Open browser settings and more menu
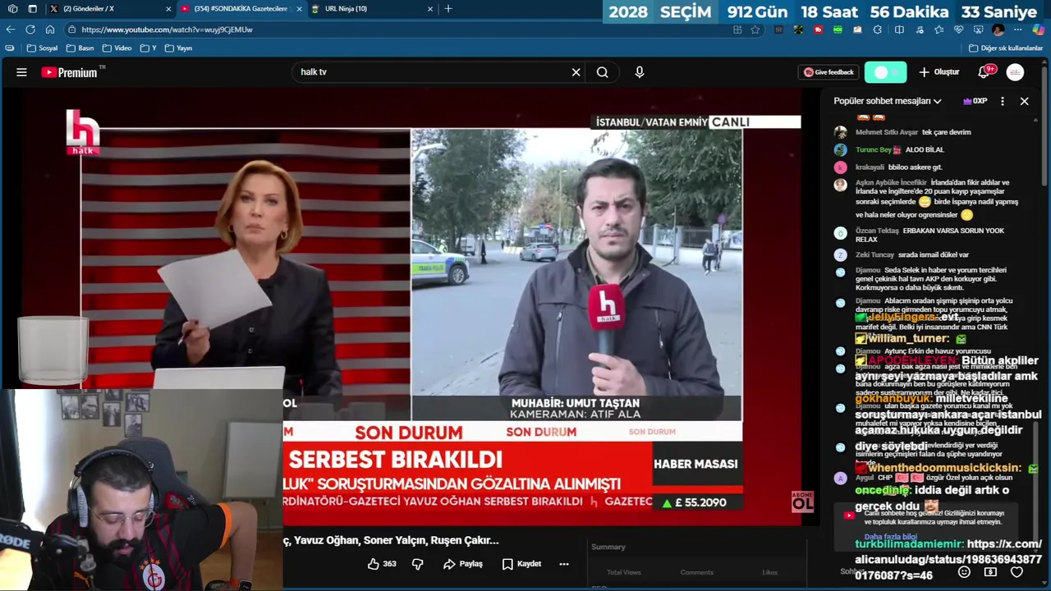Screen dimensions: 1051x591 pyautogui.click(x=1018, y=30)
